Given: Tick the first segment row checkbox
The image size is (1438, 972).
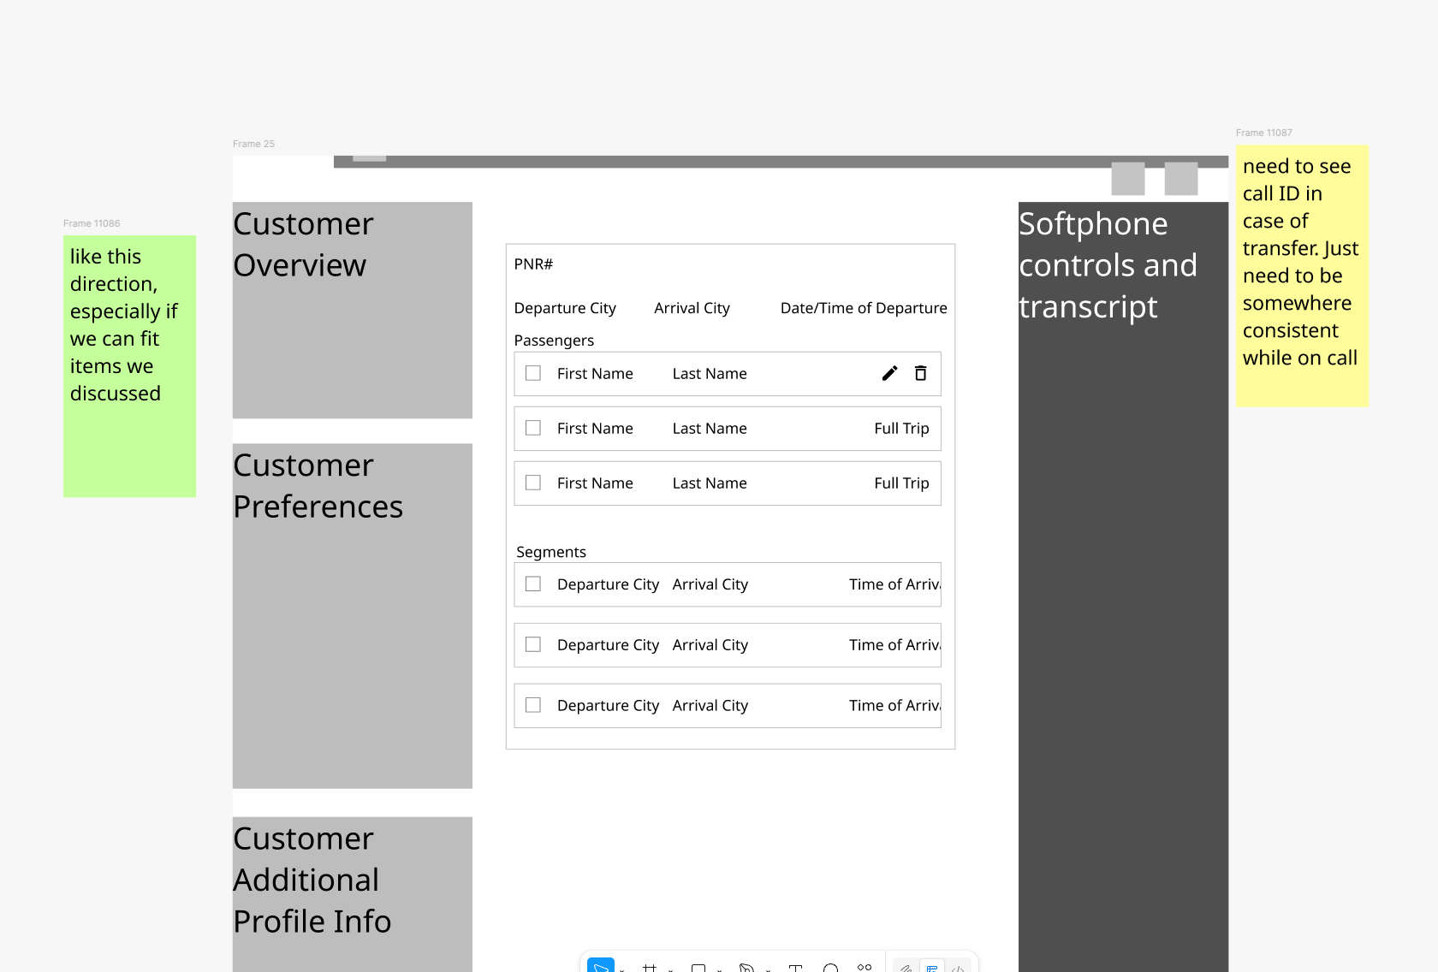Looking at the screenshot, I should point(533,584).
